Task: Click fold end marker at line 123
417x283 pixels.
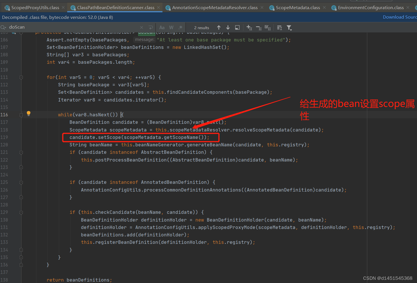Action: (21, 167)
